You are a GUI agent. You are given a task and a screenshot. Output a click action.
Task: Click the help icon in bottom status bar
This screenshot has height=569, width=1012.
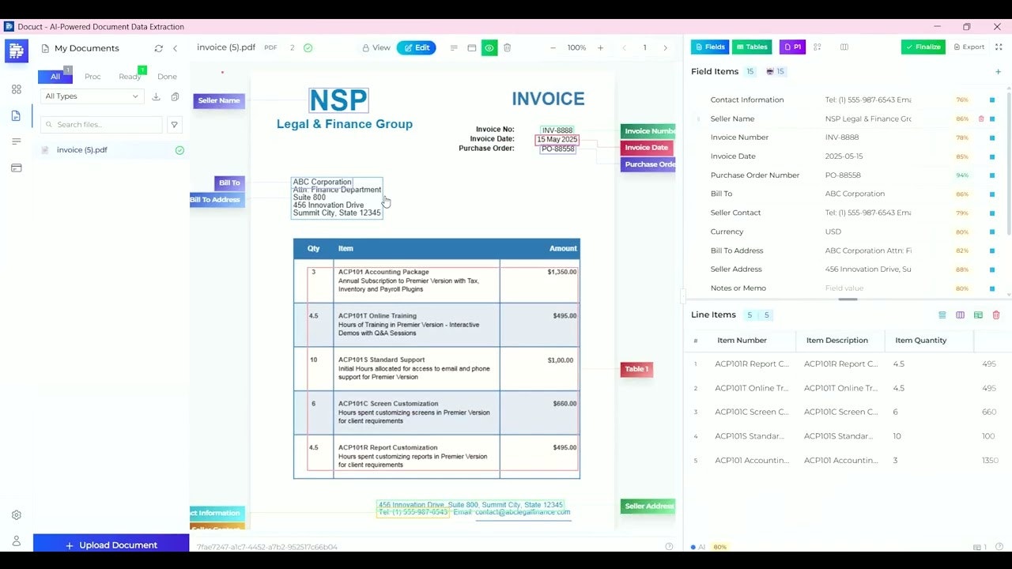click(669, 547)
